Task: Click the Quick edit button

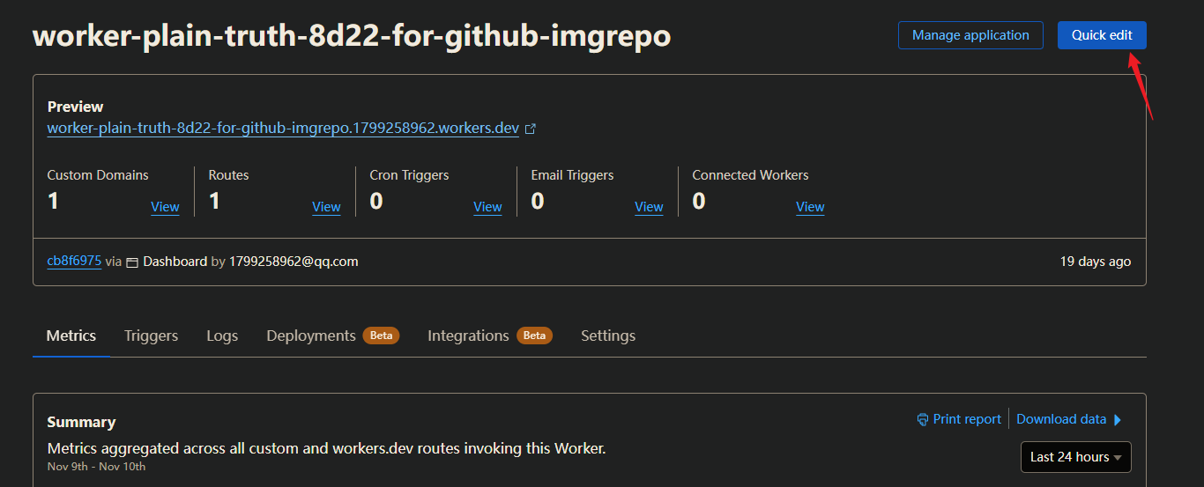Action: pyautogui.click(x=1102, y=35)
